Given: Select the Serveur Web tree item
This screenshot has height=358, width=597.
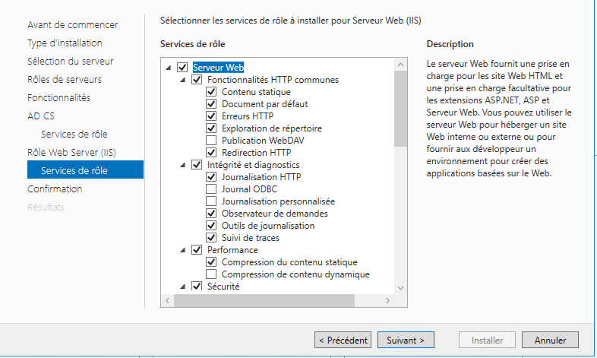Looking at the screenshot, I should 218,68.
